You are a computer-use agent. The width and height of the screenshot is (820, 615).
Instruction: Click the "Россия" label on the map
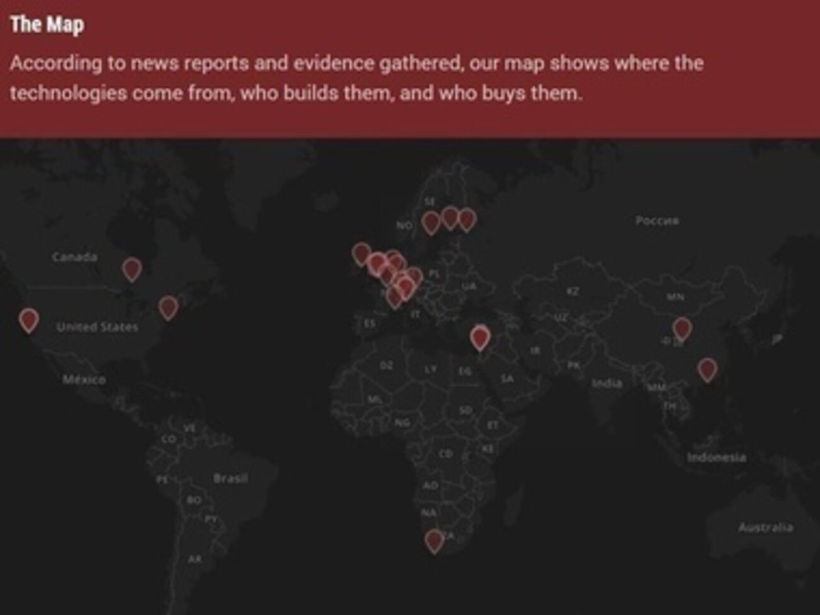point(657,220)
